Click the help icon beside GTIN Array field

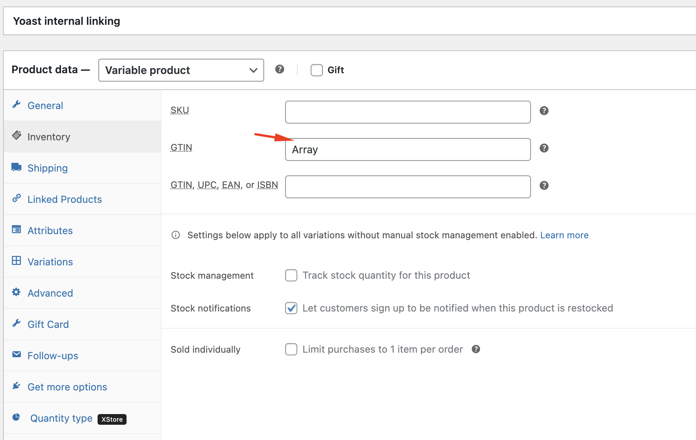point(544,148)
